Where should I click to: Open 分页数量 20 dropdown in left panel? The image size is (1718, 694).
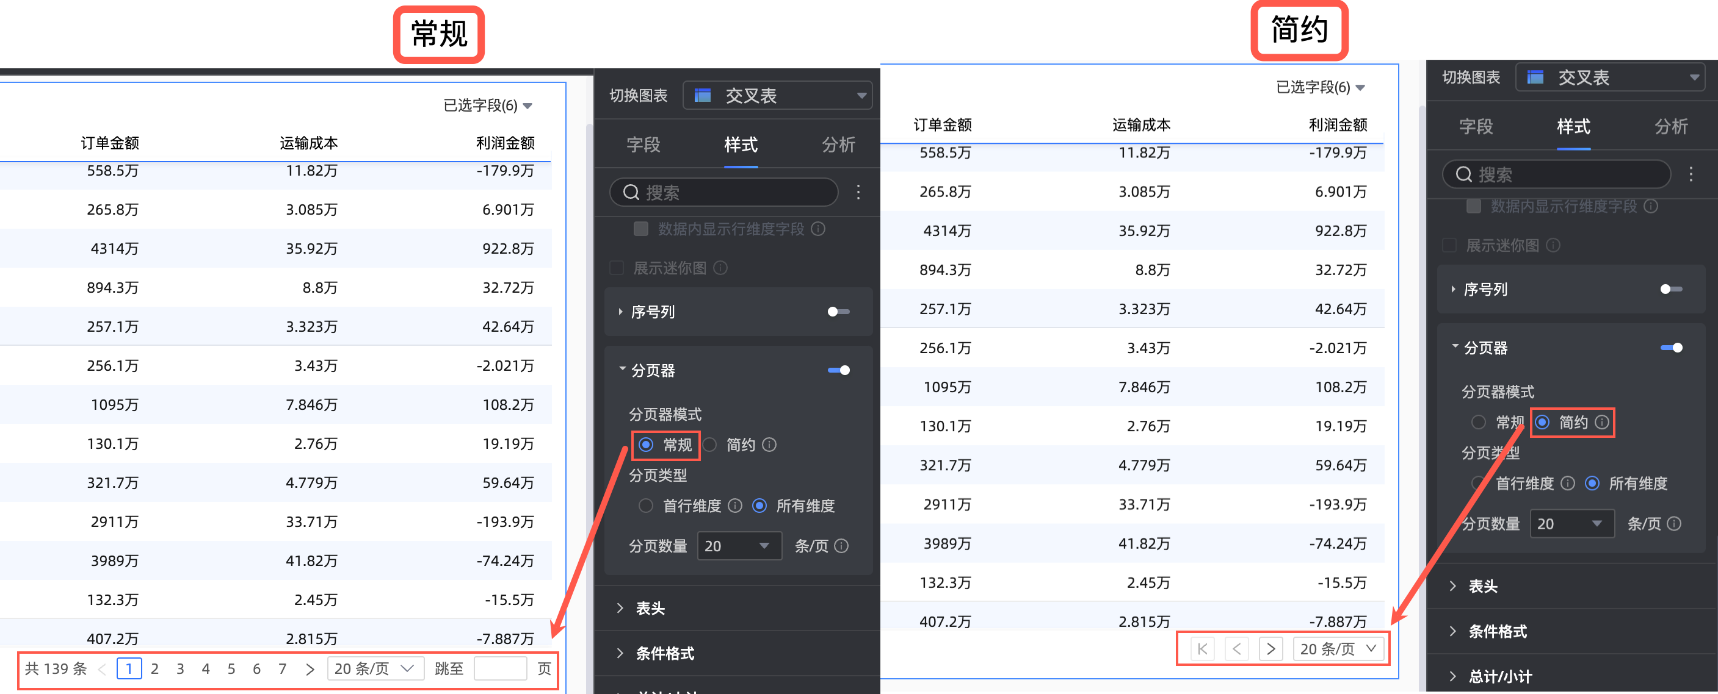click(738, 546)
